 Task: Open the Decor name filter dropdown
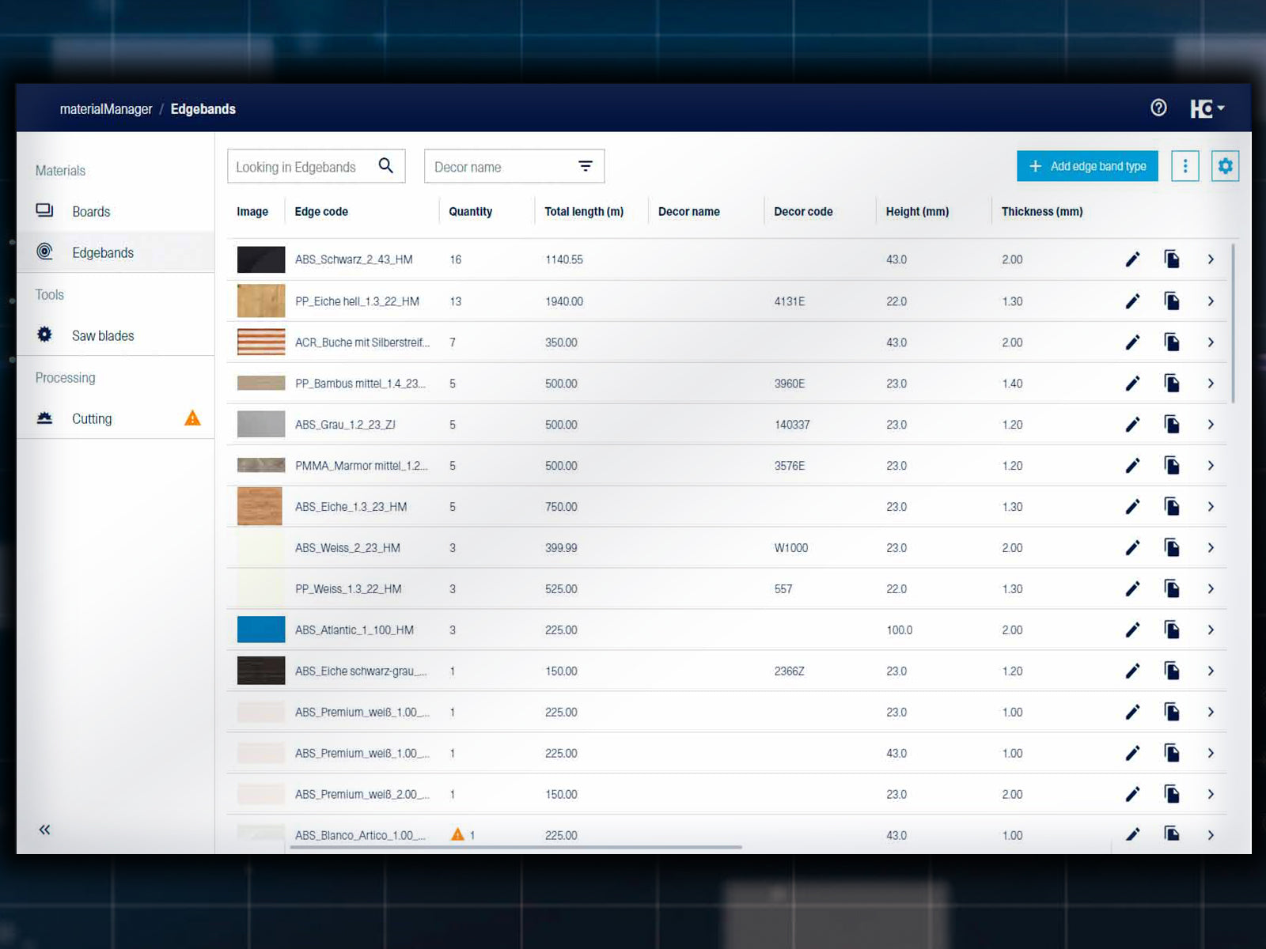click(585, 166)
